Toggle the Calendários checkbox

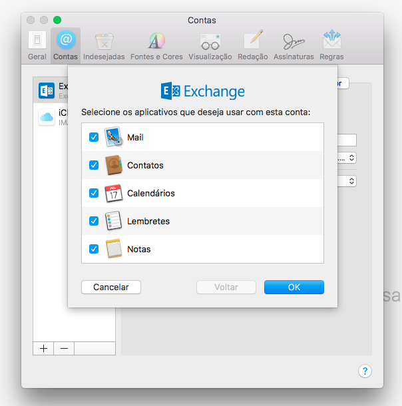(94, 193)
